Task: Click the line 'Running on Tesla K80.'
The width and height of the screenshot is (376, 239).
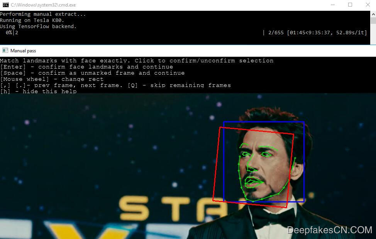Action: click(32, 20)
